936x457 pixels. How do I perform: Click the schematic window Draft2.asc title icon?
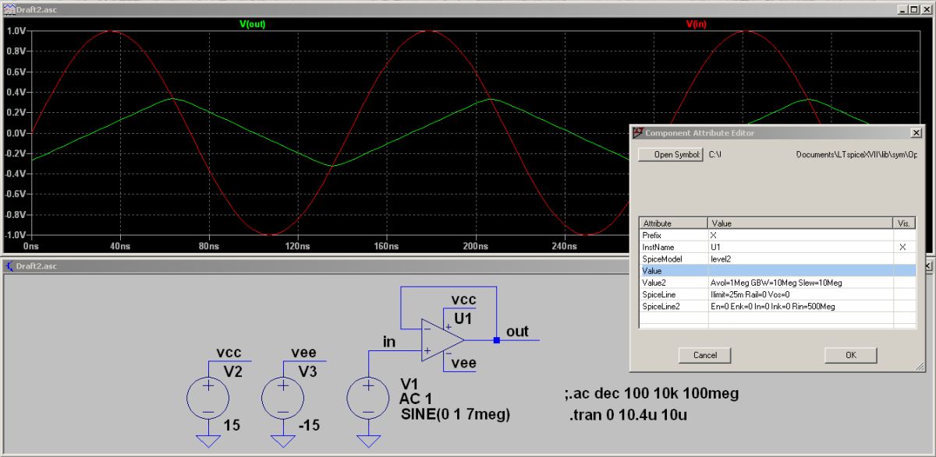click(x=9, y=266)
